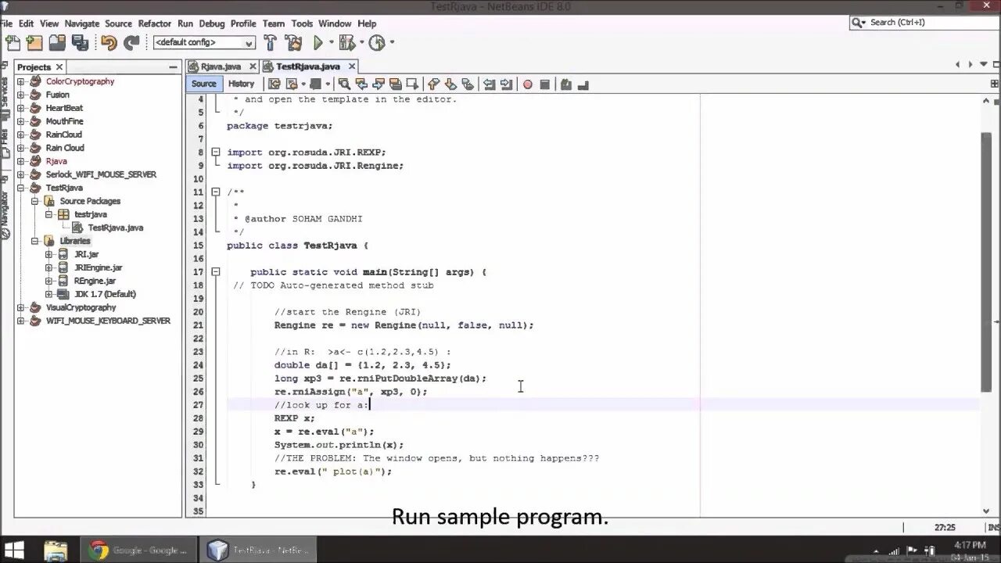Click the Find Previous Occurrence icon
The height and width of the screenshot is (563, 1001).
361,84
